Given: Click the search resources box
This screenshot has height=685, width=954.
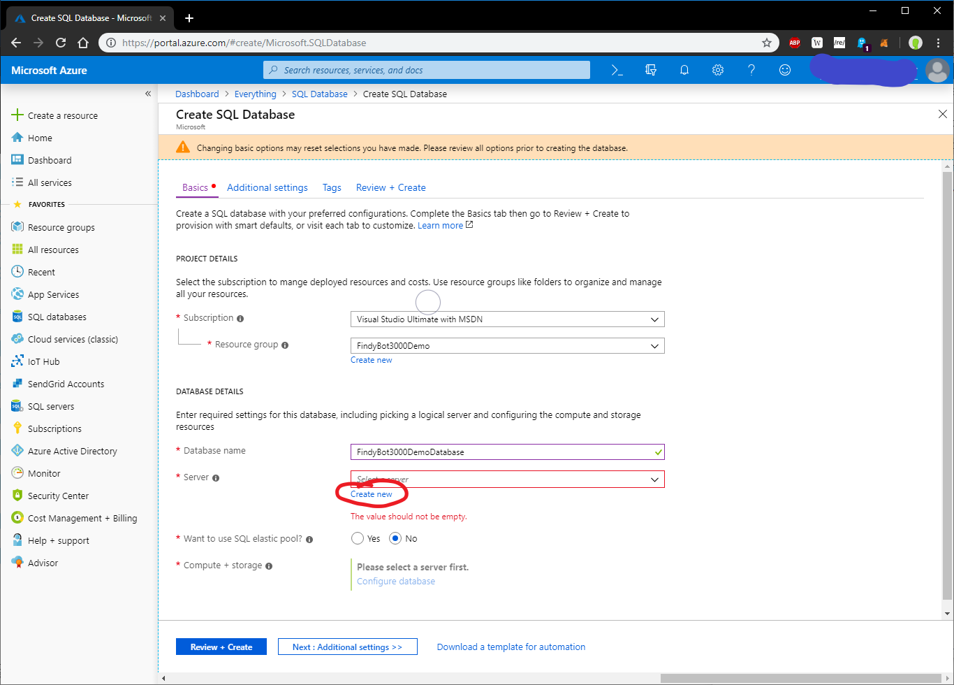Looking at the screenshot, I should (x=427, y=70).
